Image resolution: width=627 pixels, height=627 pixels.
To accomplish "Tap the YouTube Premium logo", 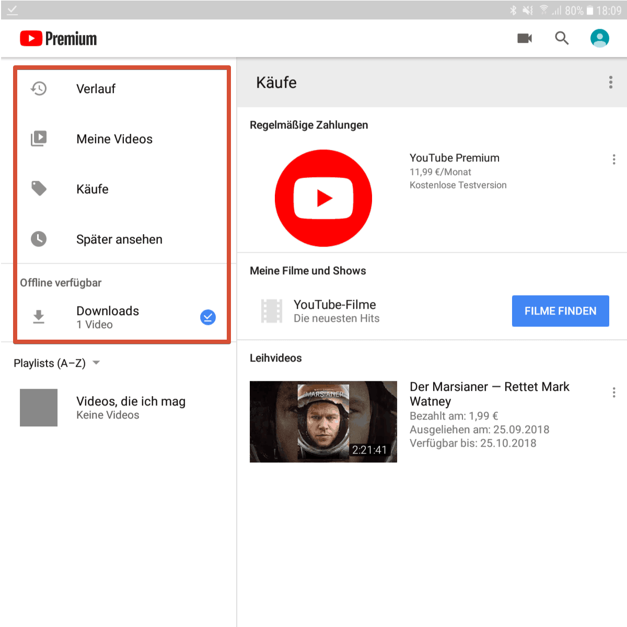I will click(x=58, y=39).
